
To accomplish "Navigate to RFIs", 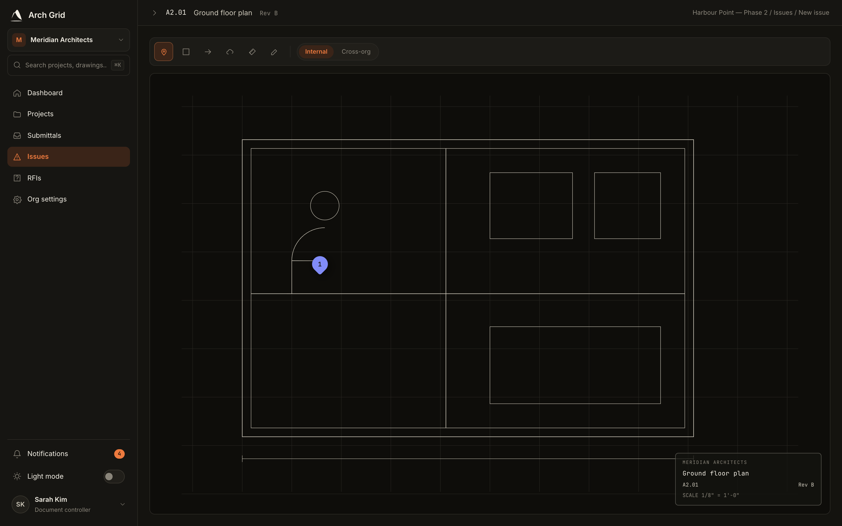I will click(x=68, y=178).
